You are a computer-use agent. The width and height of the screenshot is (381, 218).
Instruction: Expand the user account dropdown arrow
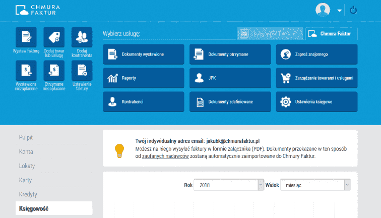pyautogui.click(x=340, y=11)
